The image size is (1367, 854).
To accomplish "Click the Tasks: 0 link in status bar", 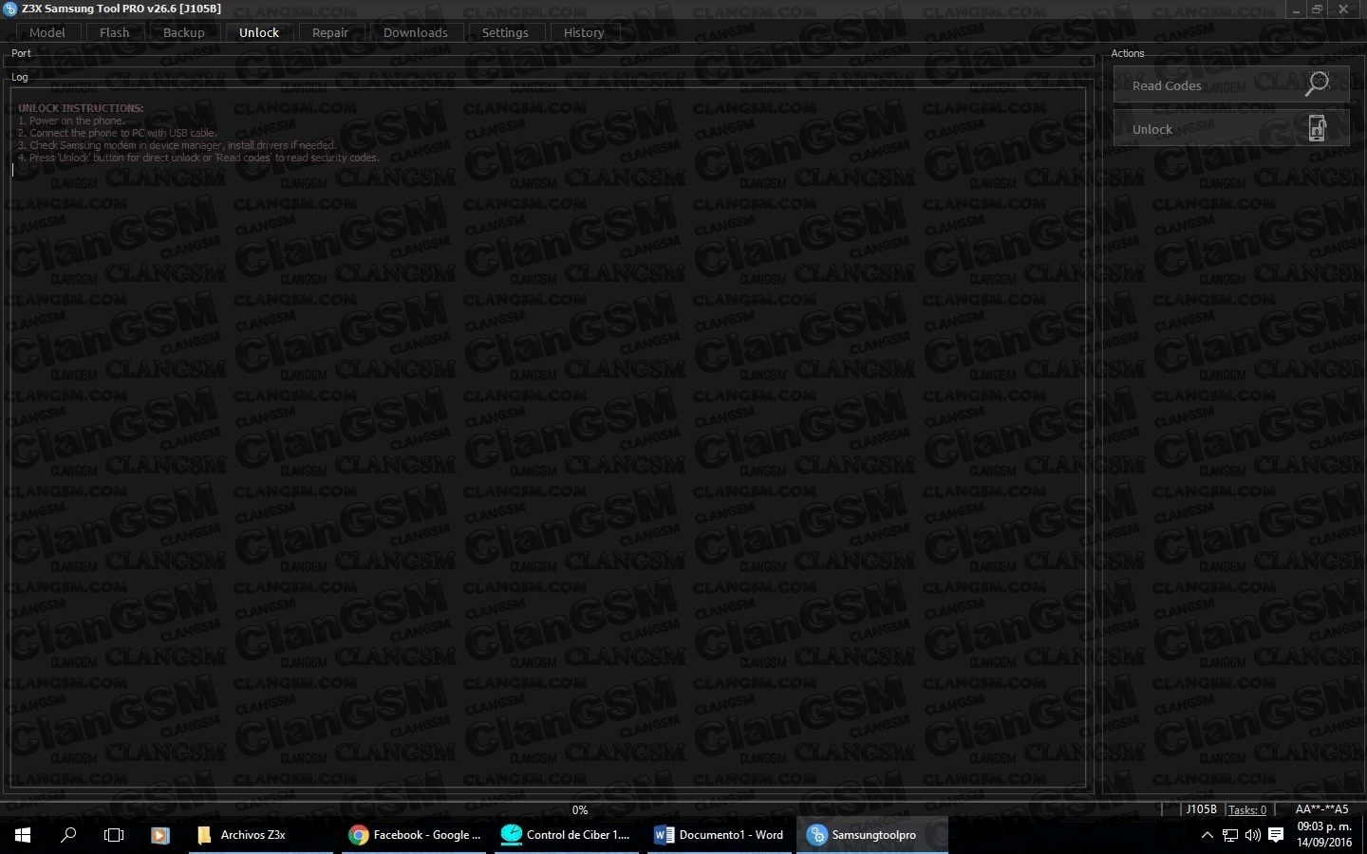I will tap(1247, 809).
